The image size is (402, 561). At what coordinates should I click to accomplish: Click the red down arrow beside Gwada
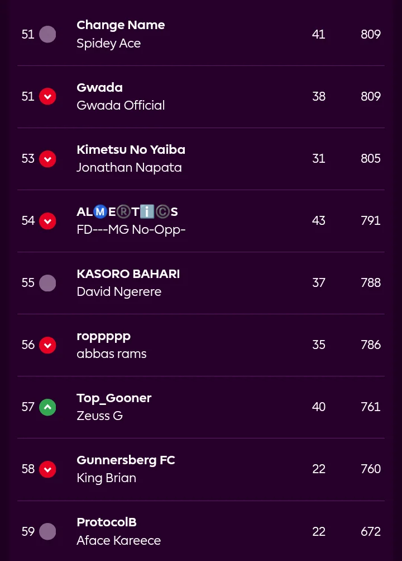pos(47,97)
